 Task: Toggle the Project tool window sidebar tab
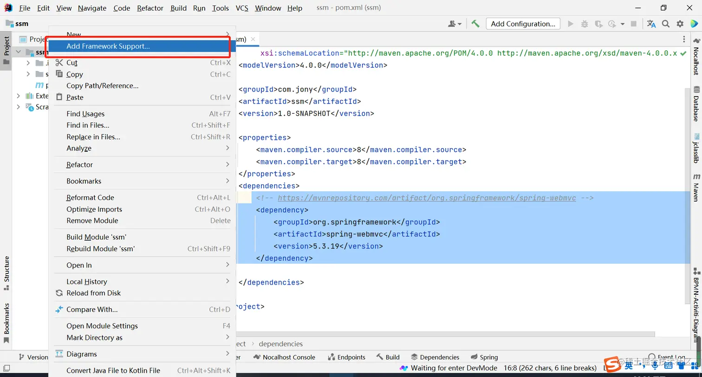click(x=6, y=51)
